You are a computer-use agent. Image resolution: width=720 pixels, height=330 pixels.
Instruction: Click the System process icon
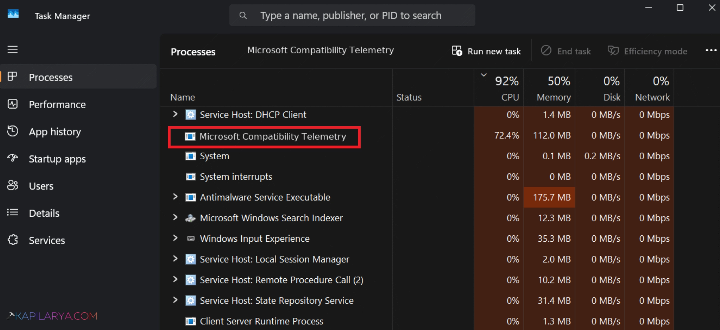coord(191,156)
